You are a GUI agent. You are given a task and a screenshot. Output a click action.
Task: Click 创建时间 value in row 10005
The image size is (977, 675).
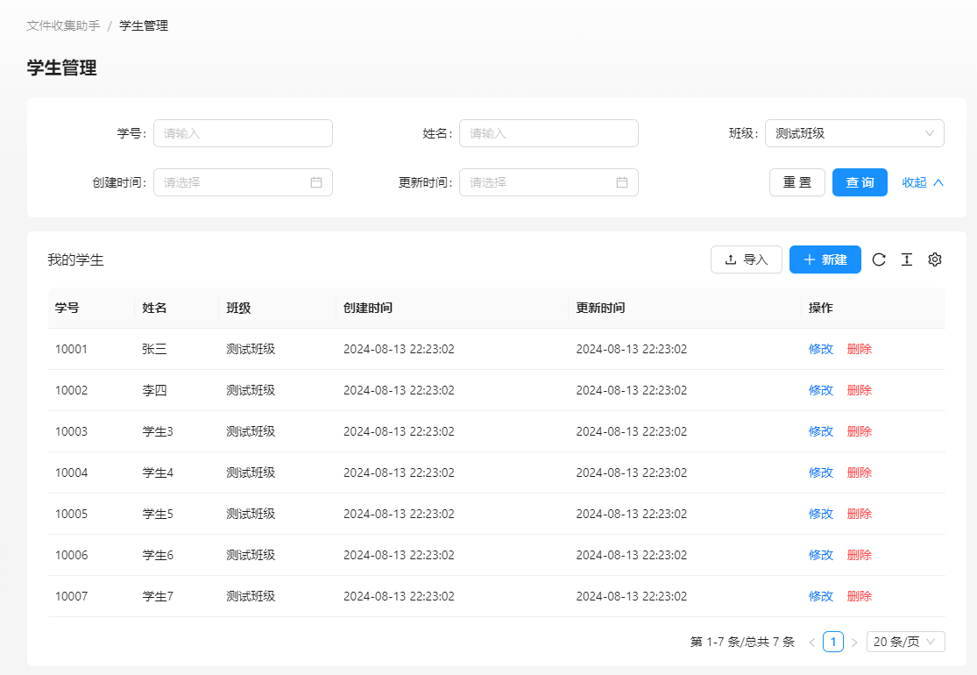[399, 514]
